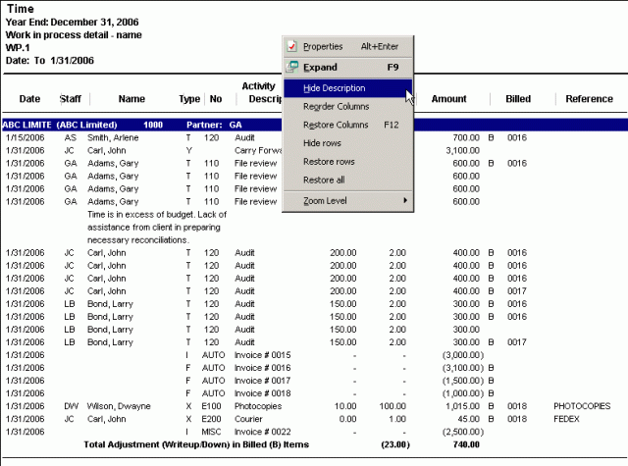Click the Amount column header
Viewport: 628px width, 466px height.
click(449, 99)
